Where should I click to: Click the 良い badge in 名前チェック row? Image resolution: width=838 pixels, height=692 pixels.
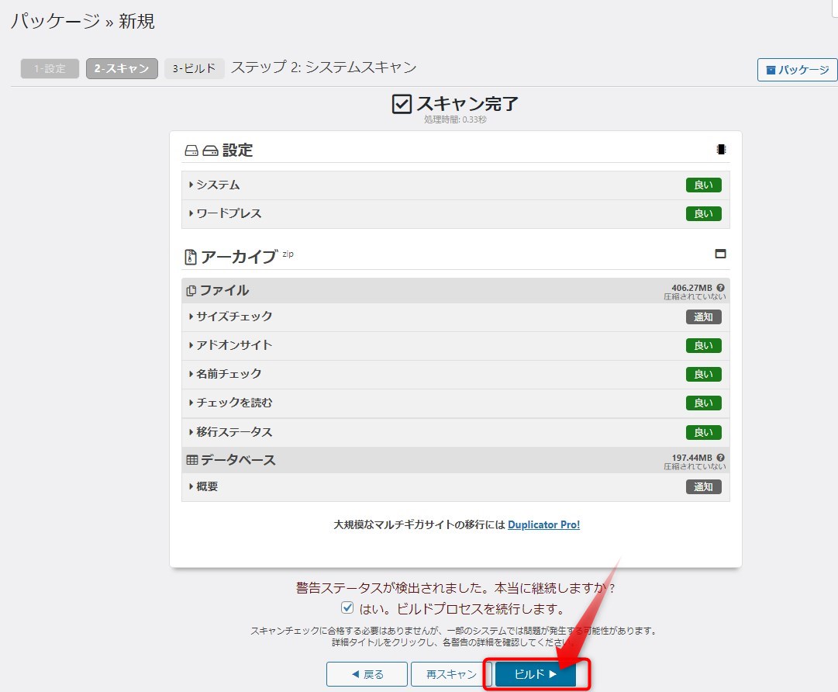(703, 375)
